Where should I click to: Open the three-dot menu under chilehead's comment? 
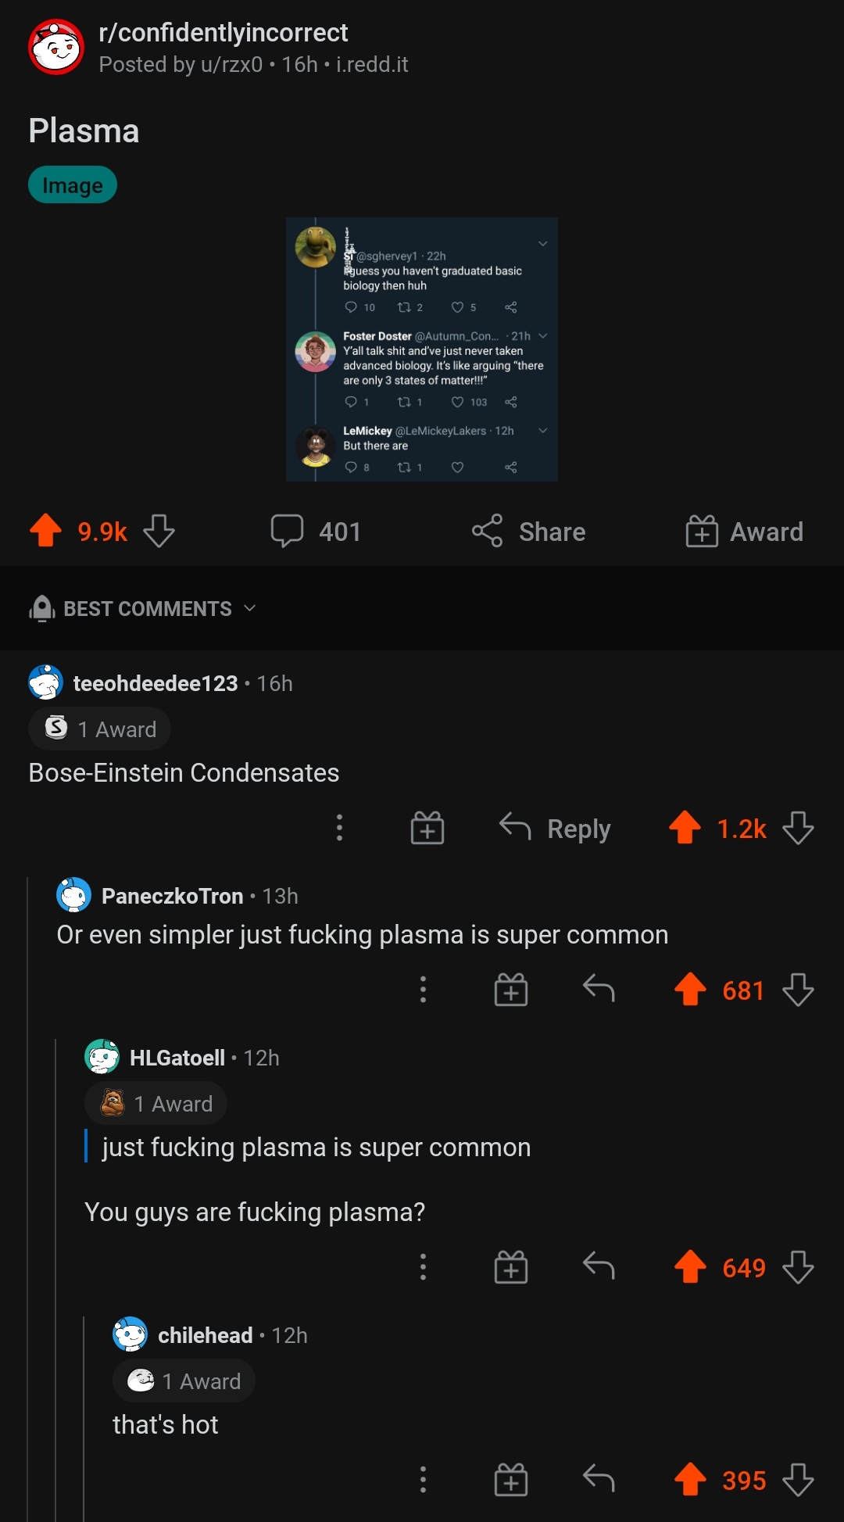[x=423, y=1479]
